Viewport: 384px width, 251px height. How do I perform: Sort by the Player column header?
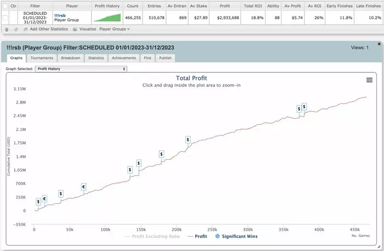72,6
